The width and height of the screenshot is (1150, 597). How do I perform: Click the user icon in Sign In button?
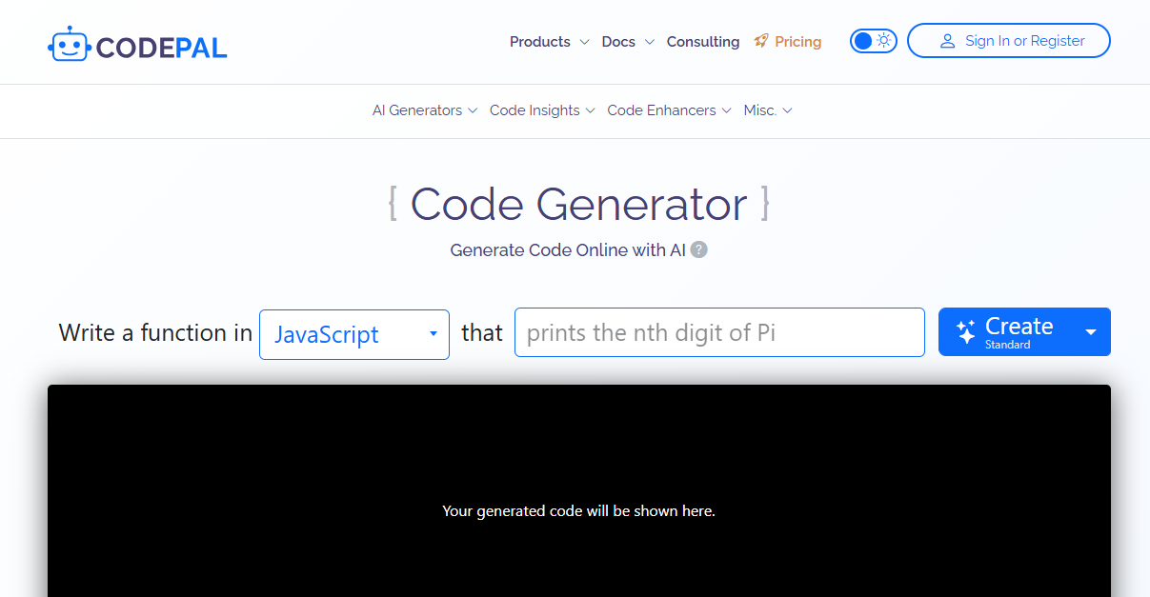click(x=947, y=41)
